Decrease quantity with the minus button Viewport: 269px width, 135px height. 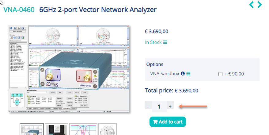pyautogui.click(x=148, y=106)
